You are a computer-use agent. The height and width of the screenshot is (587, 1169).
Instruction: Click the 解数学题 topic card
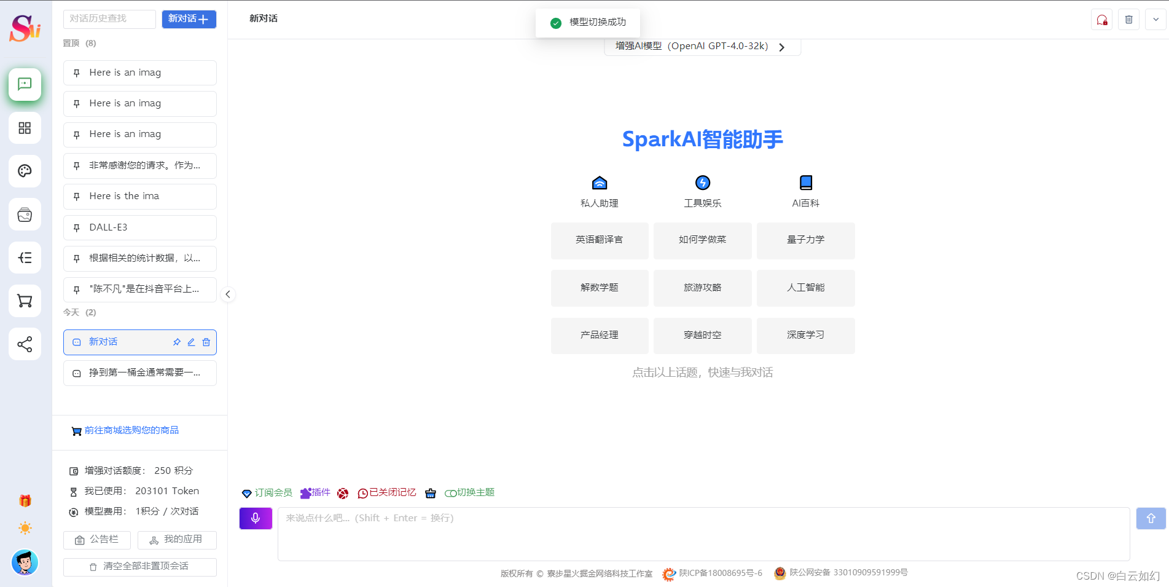pos(600,288)
